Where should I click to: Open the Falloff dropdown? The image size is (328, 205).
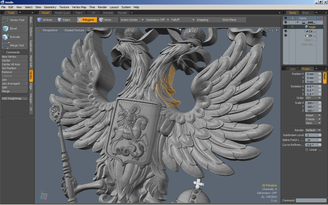pyautogui.click(x=183, y=20)
